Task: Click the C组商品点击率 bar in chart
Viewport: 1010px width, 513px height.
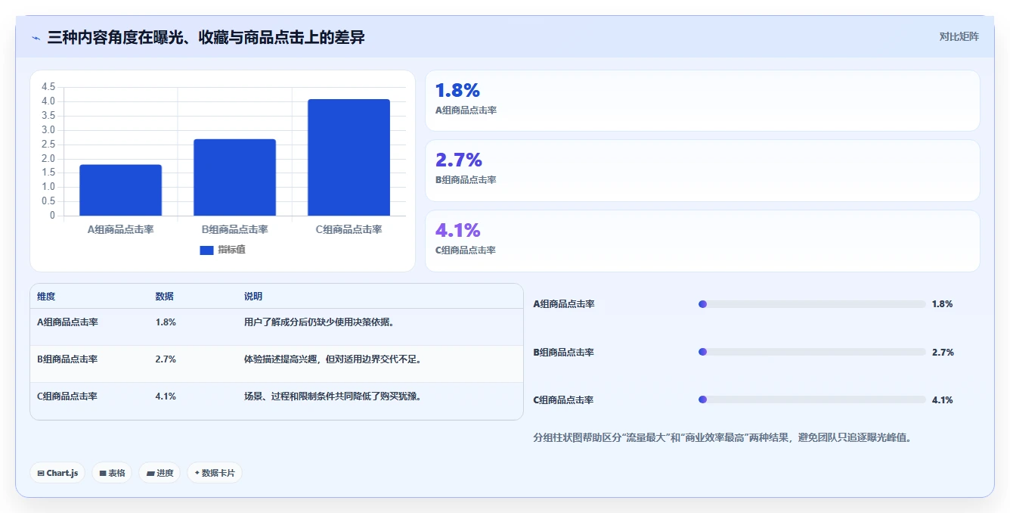Action: [349, 157]
